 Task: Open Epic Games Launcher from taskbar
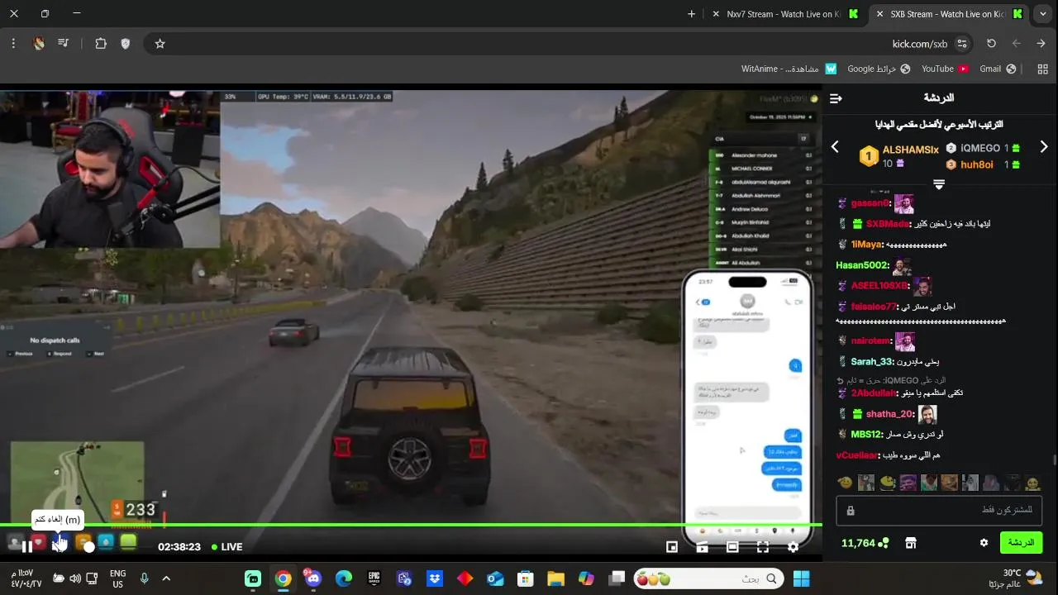[374, 578]
